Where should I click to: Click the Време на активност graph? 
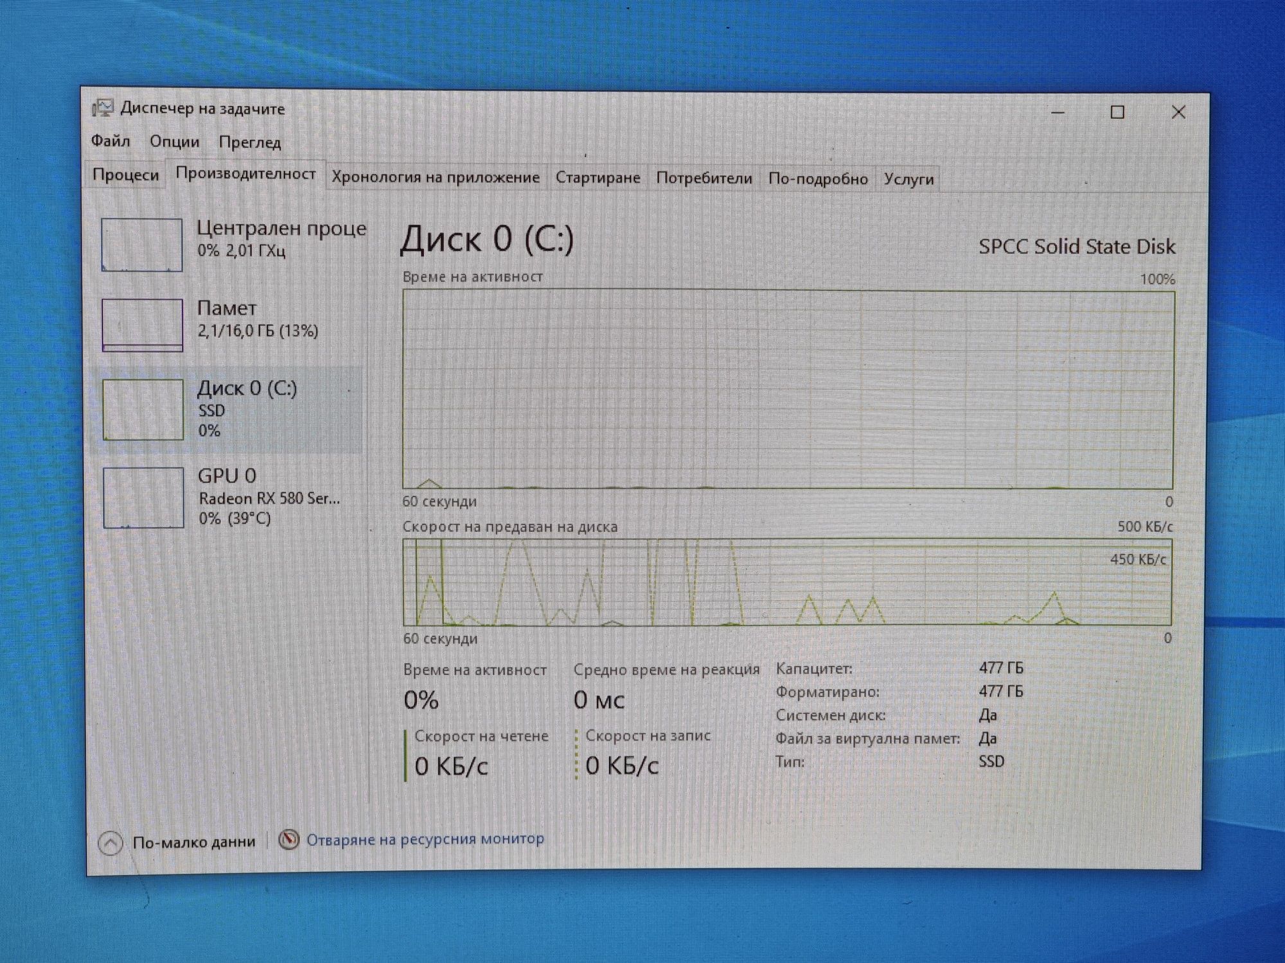click(x=788, y=390)
